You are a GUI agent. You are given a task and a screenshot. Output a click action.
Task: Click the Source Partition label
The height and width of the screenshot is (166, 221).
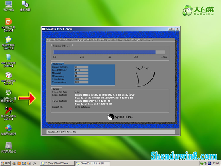[60, 95]
